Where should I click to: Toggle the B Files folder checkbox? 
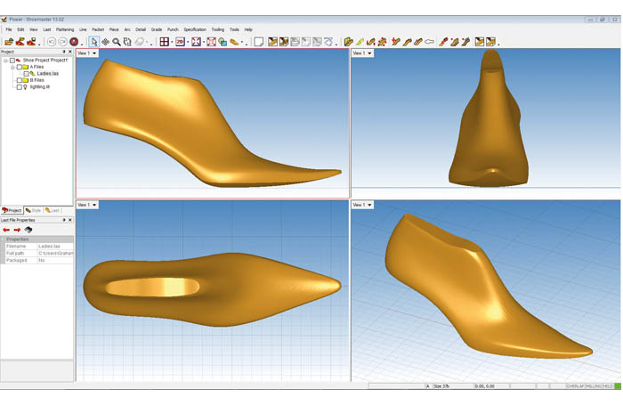[x=19, y=80]
